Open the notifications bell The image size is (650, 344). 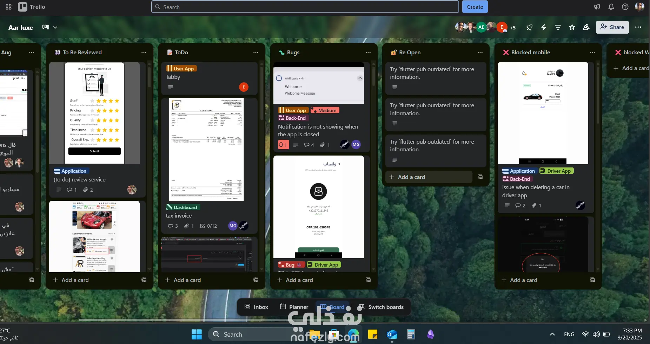[611, 7]
